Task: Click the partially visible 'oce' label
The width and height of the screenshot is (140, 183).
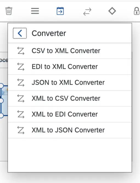Action: tap(4, 60)
